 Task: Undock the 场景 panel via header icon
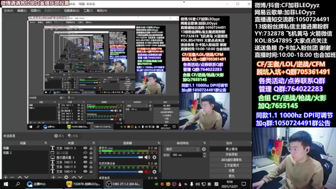coord(46,143)
